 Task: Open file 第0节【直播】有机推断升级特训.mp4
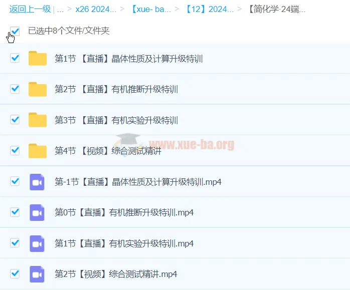click(124, 212)
